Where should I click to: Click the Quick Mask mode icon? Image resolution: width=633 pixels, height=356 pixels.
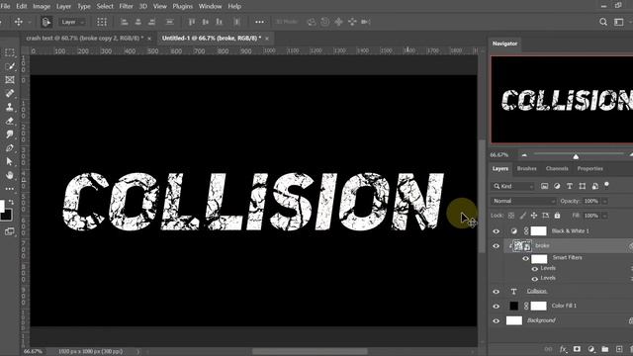pyautogui.click(x=9, y=231)
